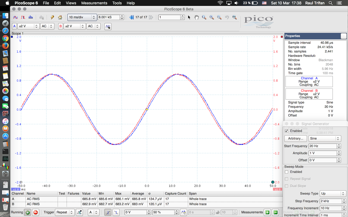Click the Home display icon

[60, 17]
